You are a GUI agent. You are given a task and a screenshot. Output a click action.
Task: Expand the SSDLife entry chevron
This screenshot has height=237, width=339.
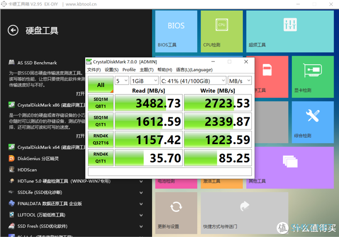[x=141, y=192]
